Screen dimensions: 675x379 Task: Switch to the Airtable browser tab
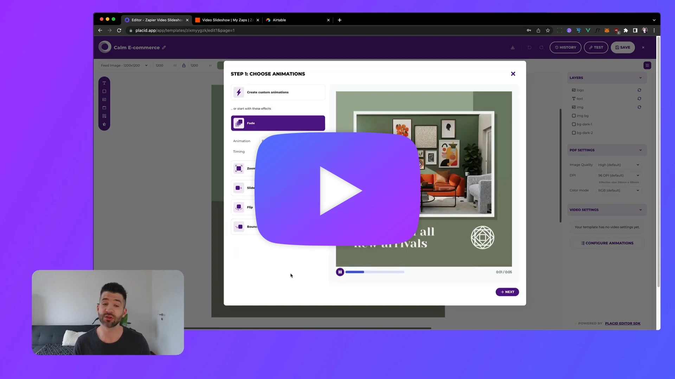(297, 20)
